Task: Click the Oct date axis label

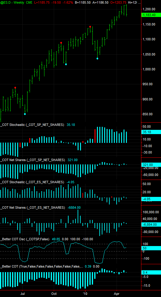Action: click(54, 294)
